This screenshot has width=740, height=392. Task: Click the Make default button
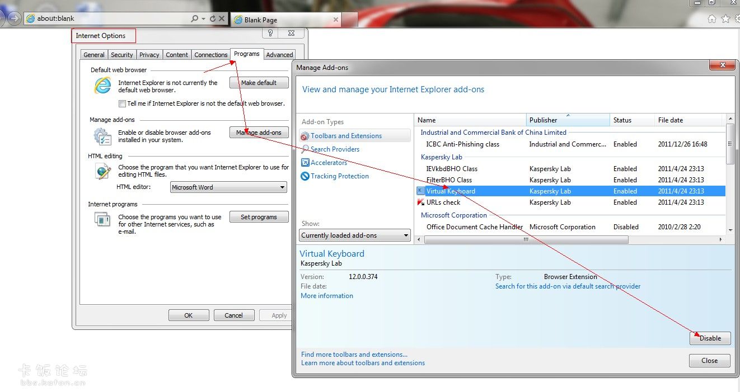259,83
